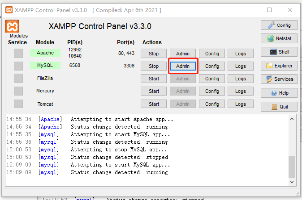Select the Mercury module label

coord(45,91)
